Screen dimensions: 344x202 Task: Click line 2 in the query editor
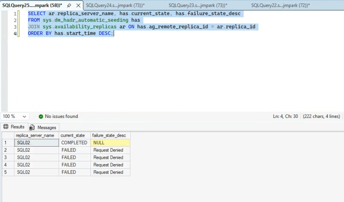pos(84,20)
